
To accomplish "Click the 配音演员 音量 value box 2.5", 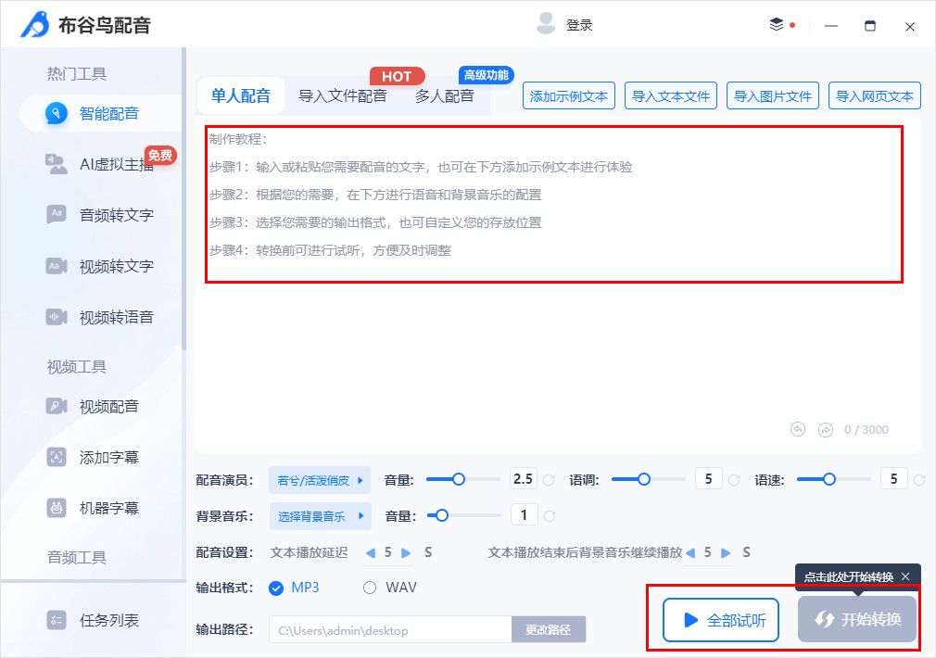I will click(524, 479).
